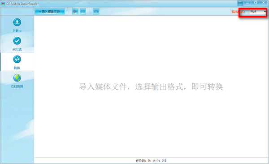Click the 任务数 status bar text
269x164 pixels.
[151, 160]
